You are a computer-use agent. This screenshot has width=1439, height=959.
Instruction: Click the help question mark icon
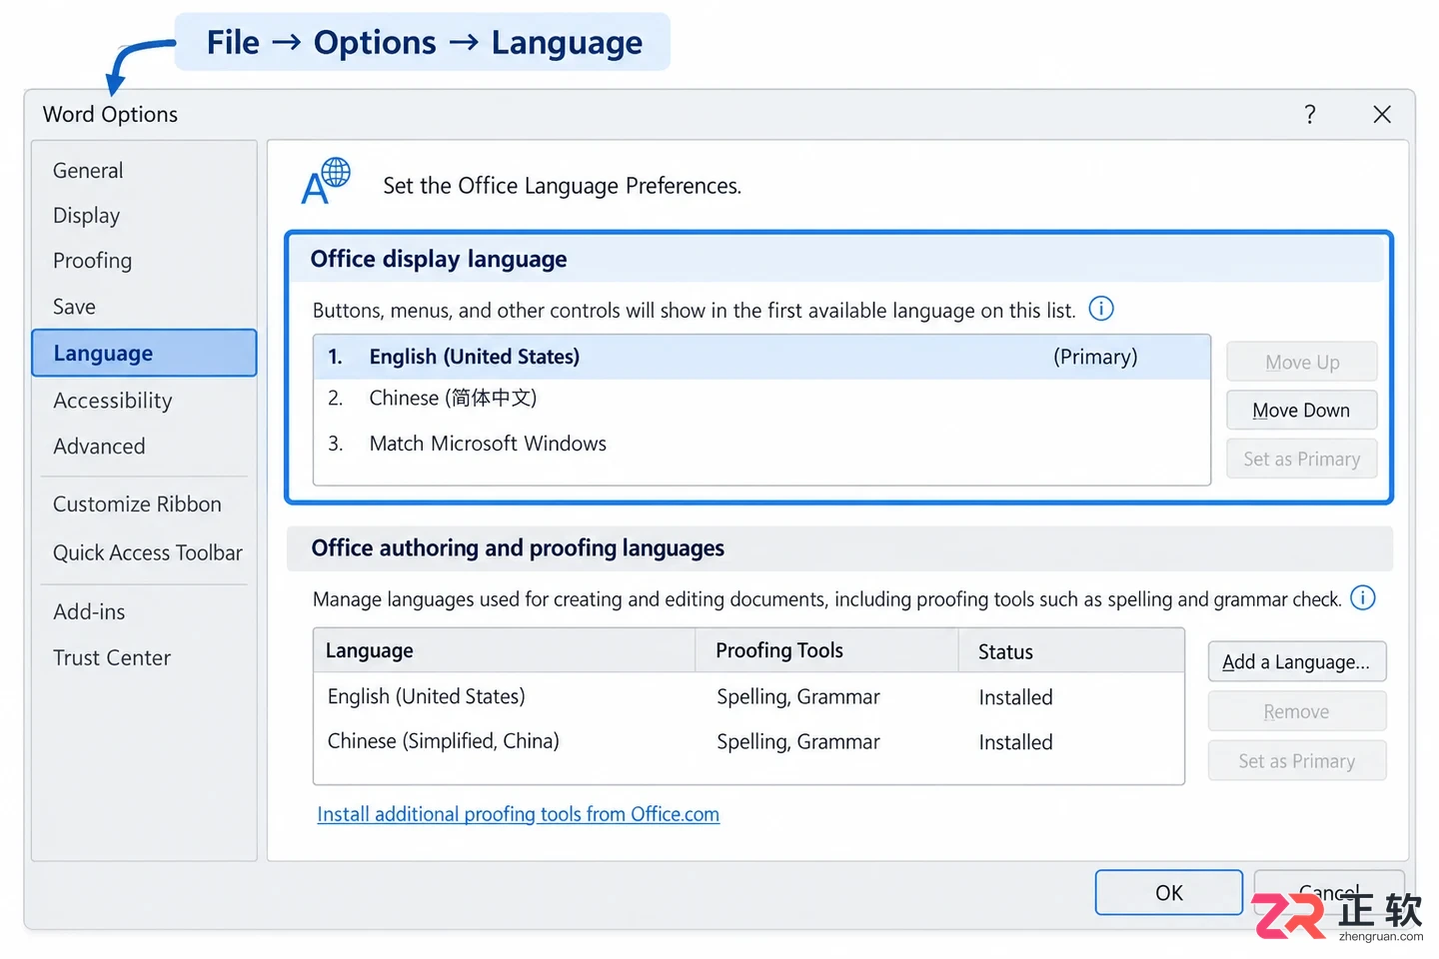(1310, 115)
